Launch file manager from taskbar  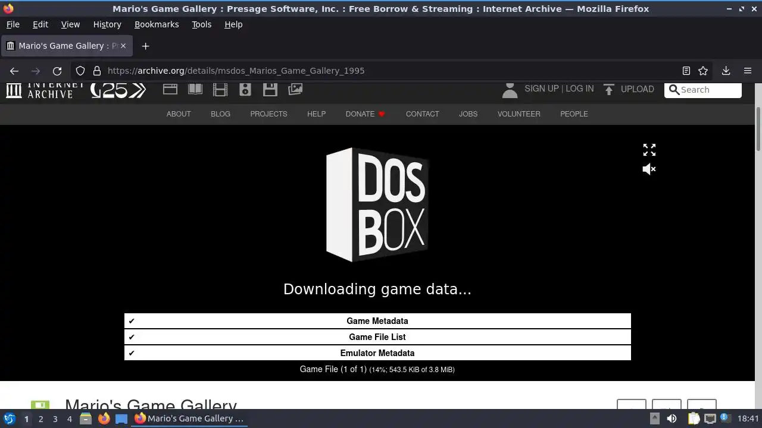click(x=86, y=418)
